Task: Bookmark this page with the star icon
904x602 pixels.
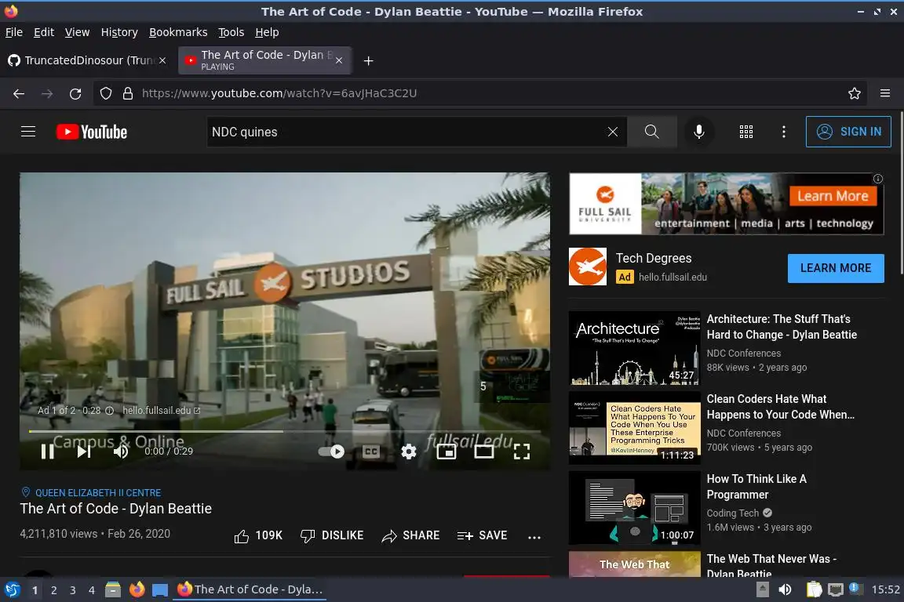Action: coord(855,93)
